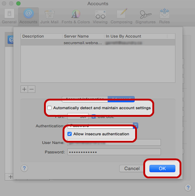Open the General preferences icon
The width and height of the screenshot is (195, 196).
point(9,16)
